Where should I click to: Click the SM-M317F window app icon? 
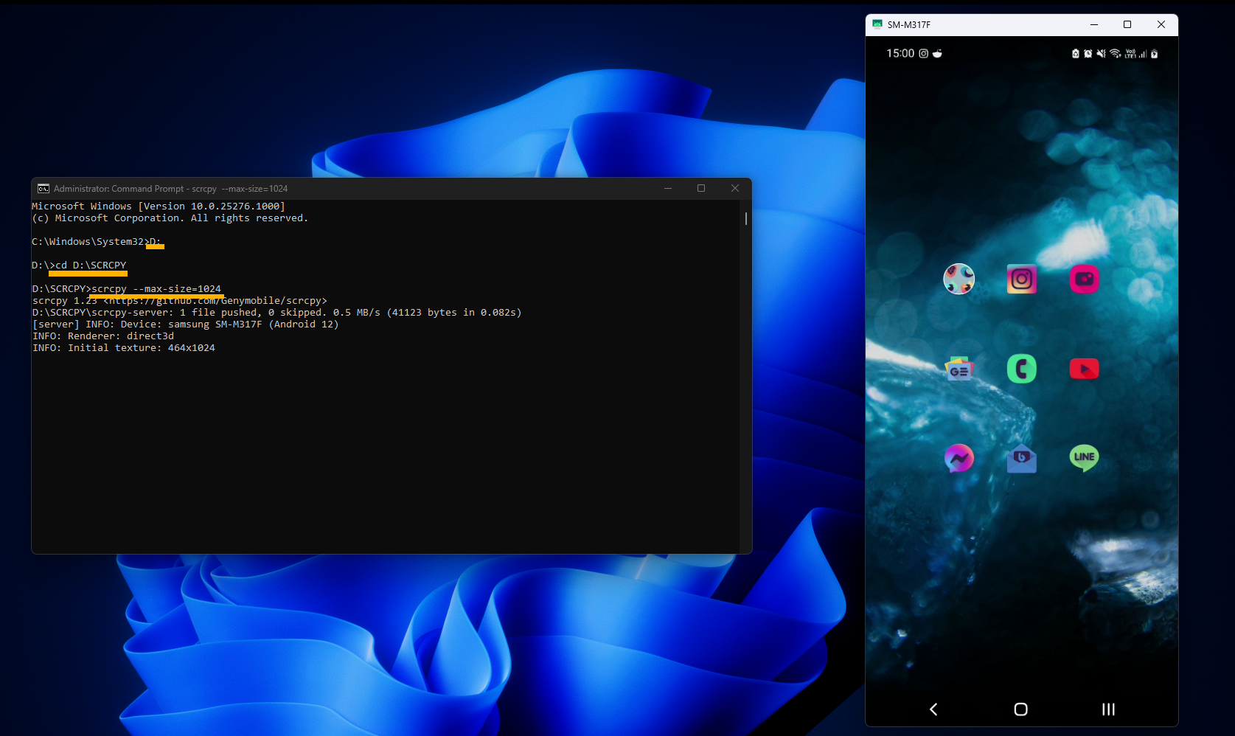pos(877,24)
